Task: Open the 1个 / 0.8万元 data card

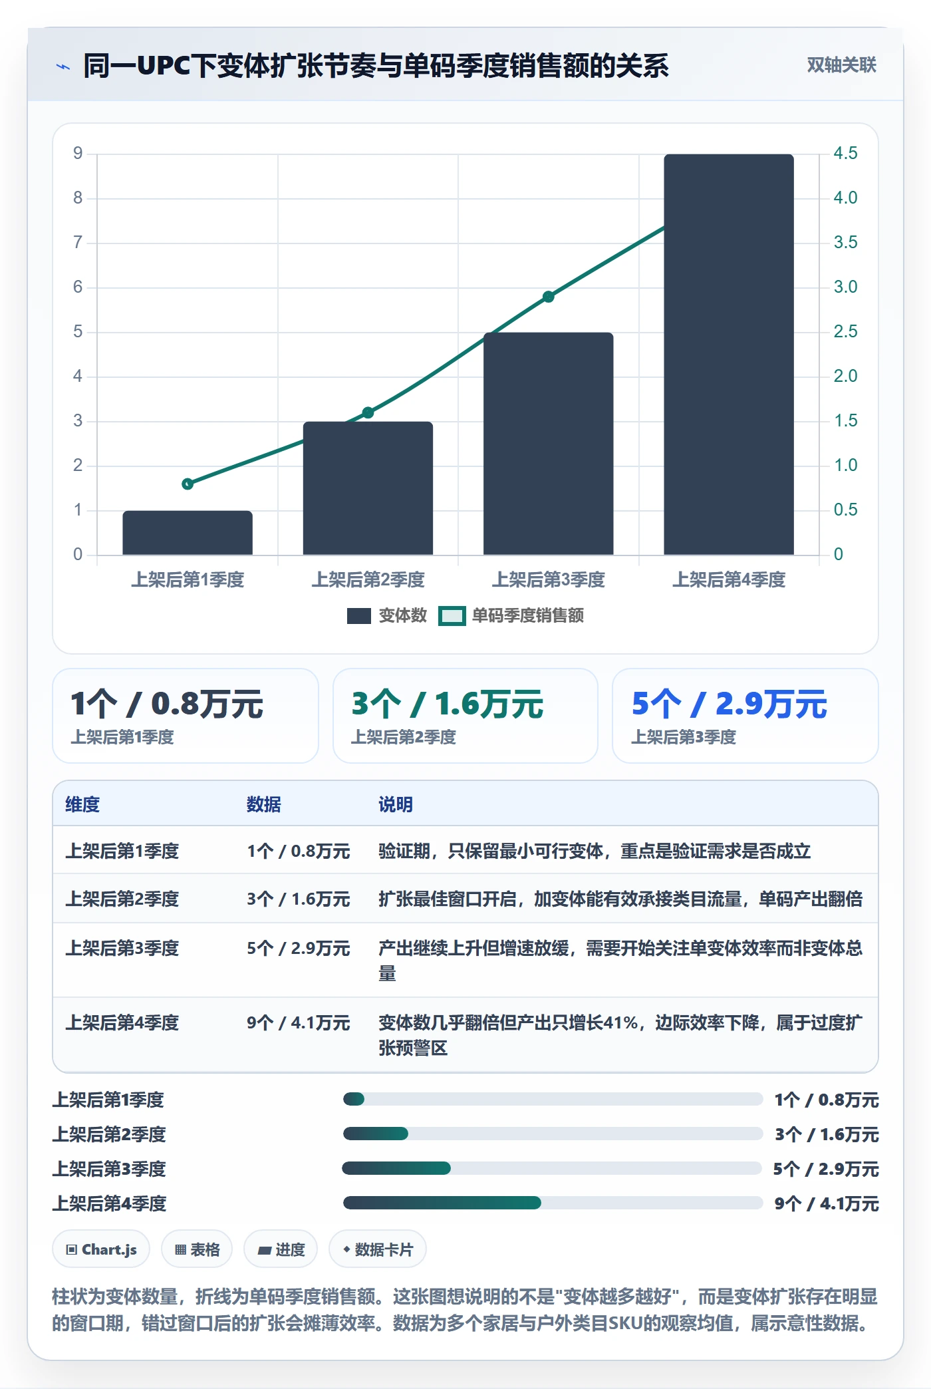Action: pyautogui.click(x=186, y=716)
